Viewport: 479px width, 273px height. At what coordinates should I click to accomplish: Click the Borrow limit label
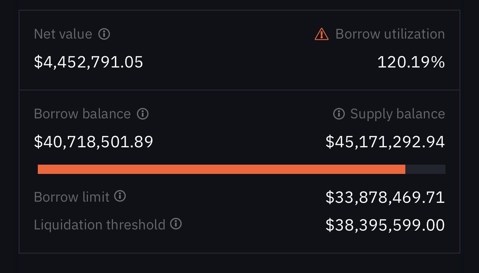(x=72, y=197)
